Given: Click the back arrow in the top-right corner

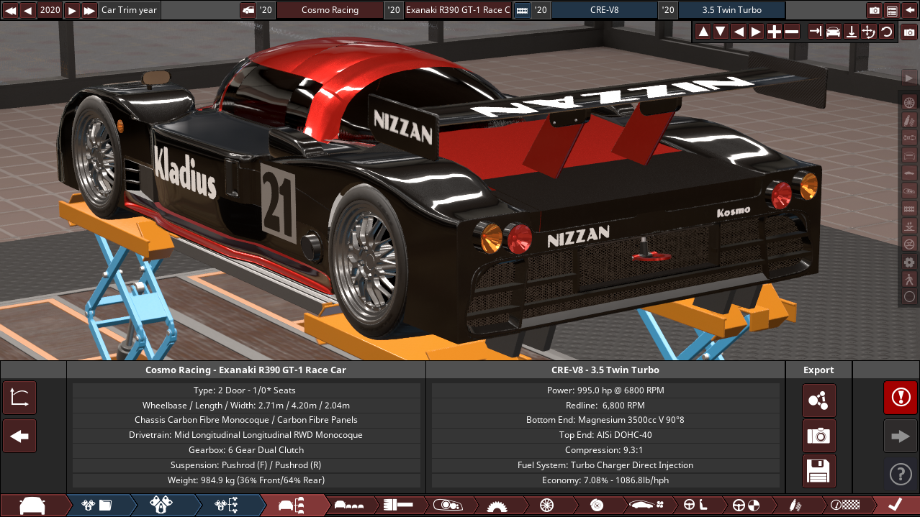Looking at the screenshot, I should click(910, 10).
